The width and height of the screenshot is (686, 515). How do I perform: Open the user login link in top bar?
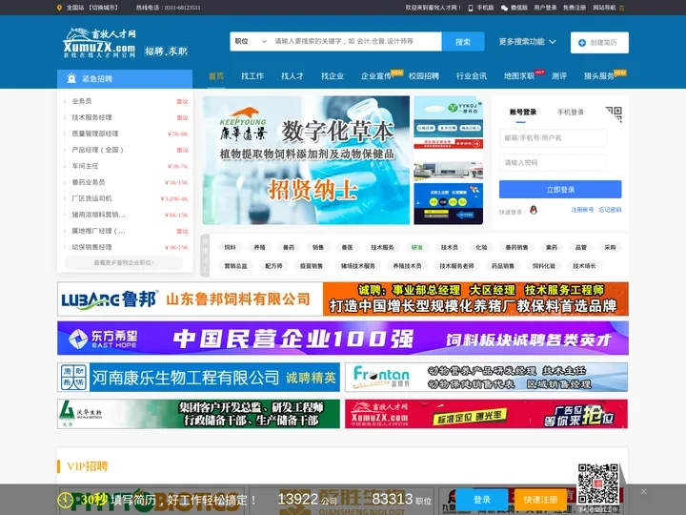(x=545, y=8)
